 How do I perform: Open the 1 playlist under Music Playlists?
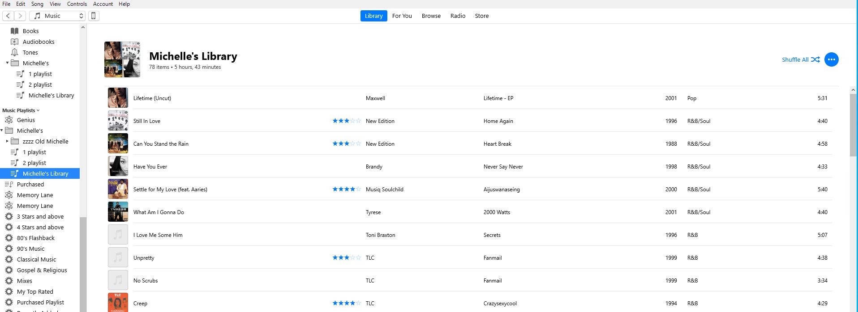(34, 152)
